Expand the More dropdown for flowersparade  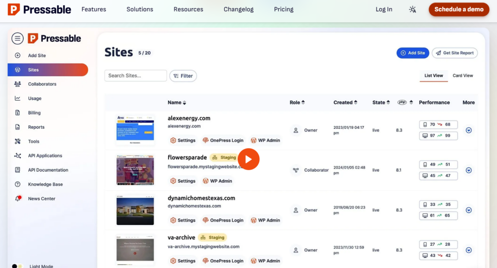[x=469, y=170]
